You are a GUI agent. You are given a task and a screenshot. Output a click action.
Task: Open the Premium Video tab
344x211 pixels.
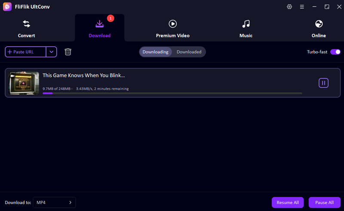(173, 28)
